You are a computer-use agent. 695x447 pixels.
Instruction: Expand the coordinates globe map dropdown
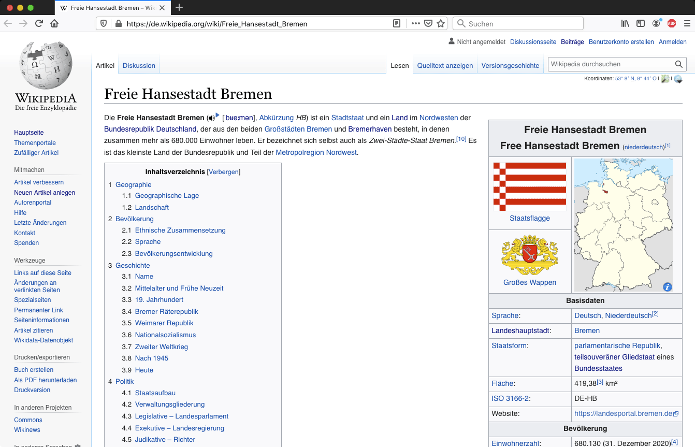click(678, 79)
